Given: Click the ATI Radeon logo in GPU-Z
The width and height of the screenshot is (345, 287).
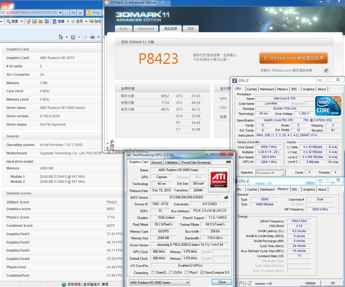Looking at the screenshot, I should 219,179.
